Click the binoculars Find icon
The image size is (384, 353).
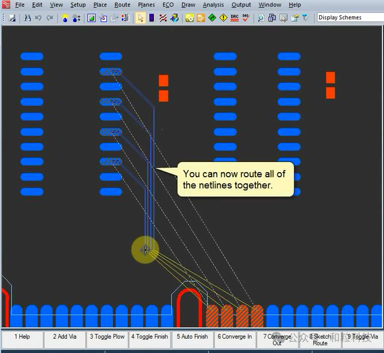[x=27, y=18]
